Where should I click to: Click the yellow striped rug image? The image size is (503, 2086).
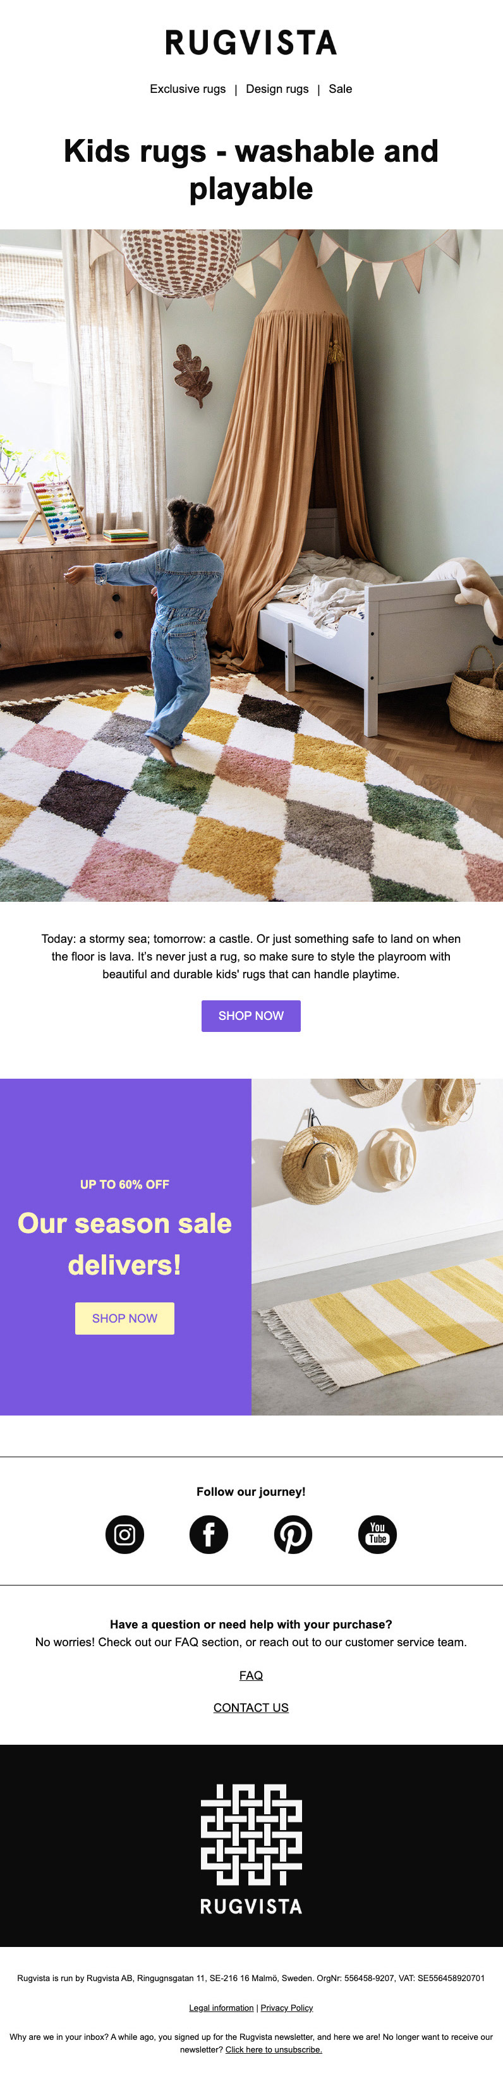377,1247
